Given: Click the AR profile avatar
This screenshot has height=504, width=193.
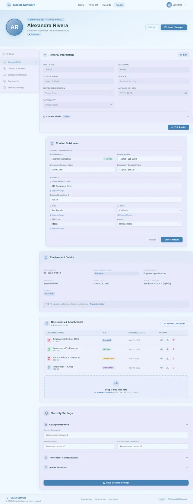Looking at the screenshot, I should pos(14,27).
